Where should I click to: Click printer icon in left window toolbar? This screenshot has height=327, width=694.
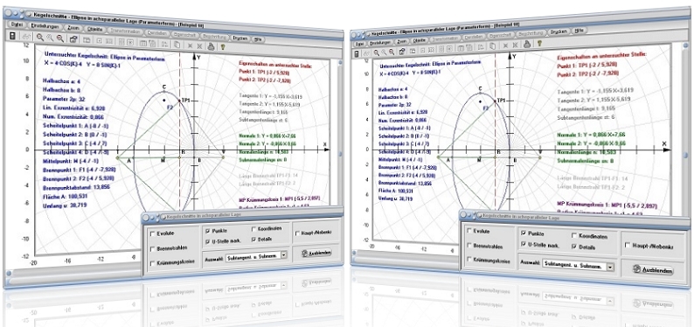point(212,46)
